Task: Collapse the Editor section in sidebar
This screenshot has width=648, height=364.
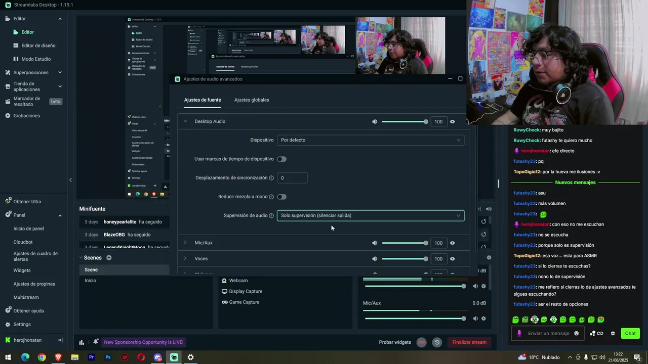Action: (60, 19)
